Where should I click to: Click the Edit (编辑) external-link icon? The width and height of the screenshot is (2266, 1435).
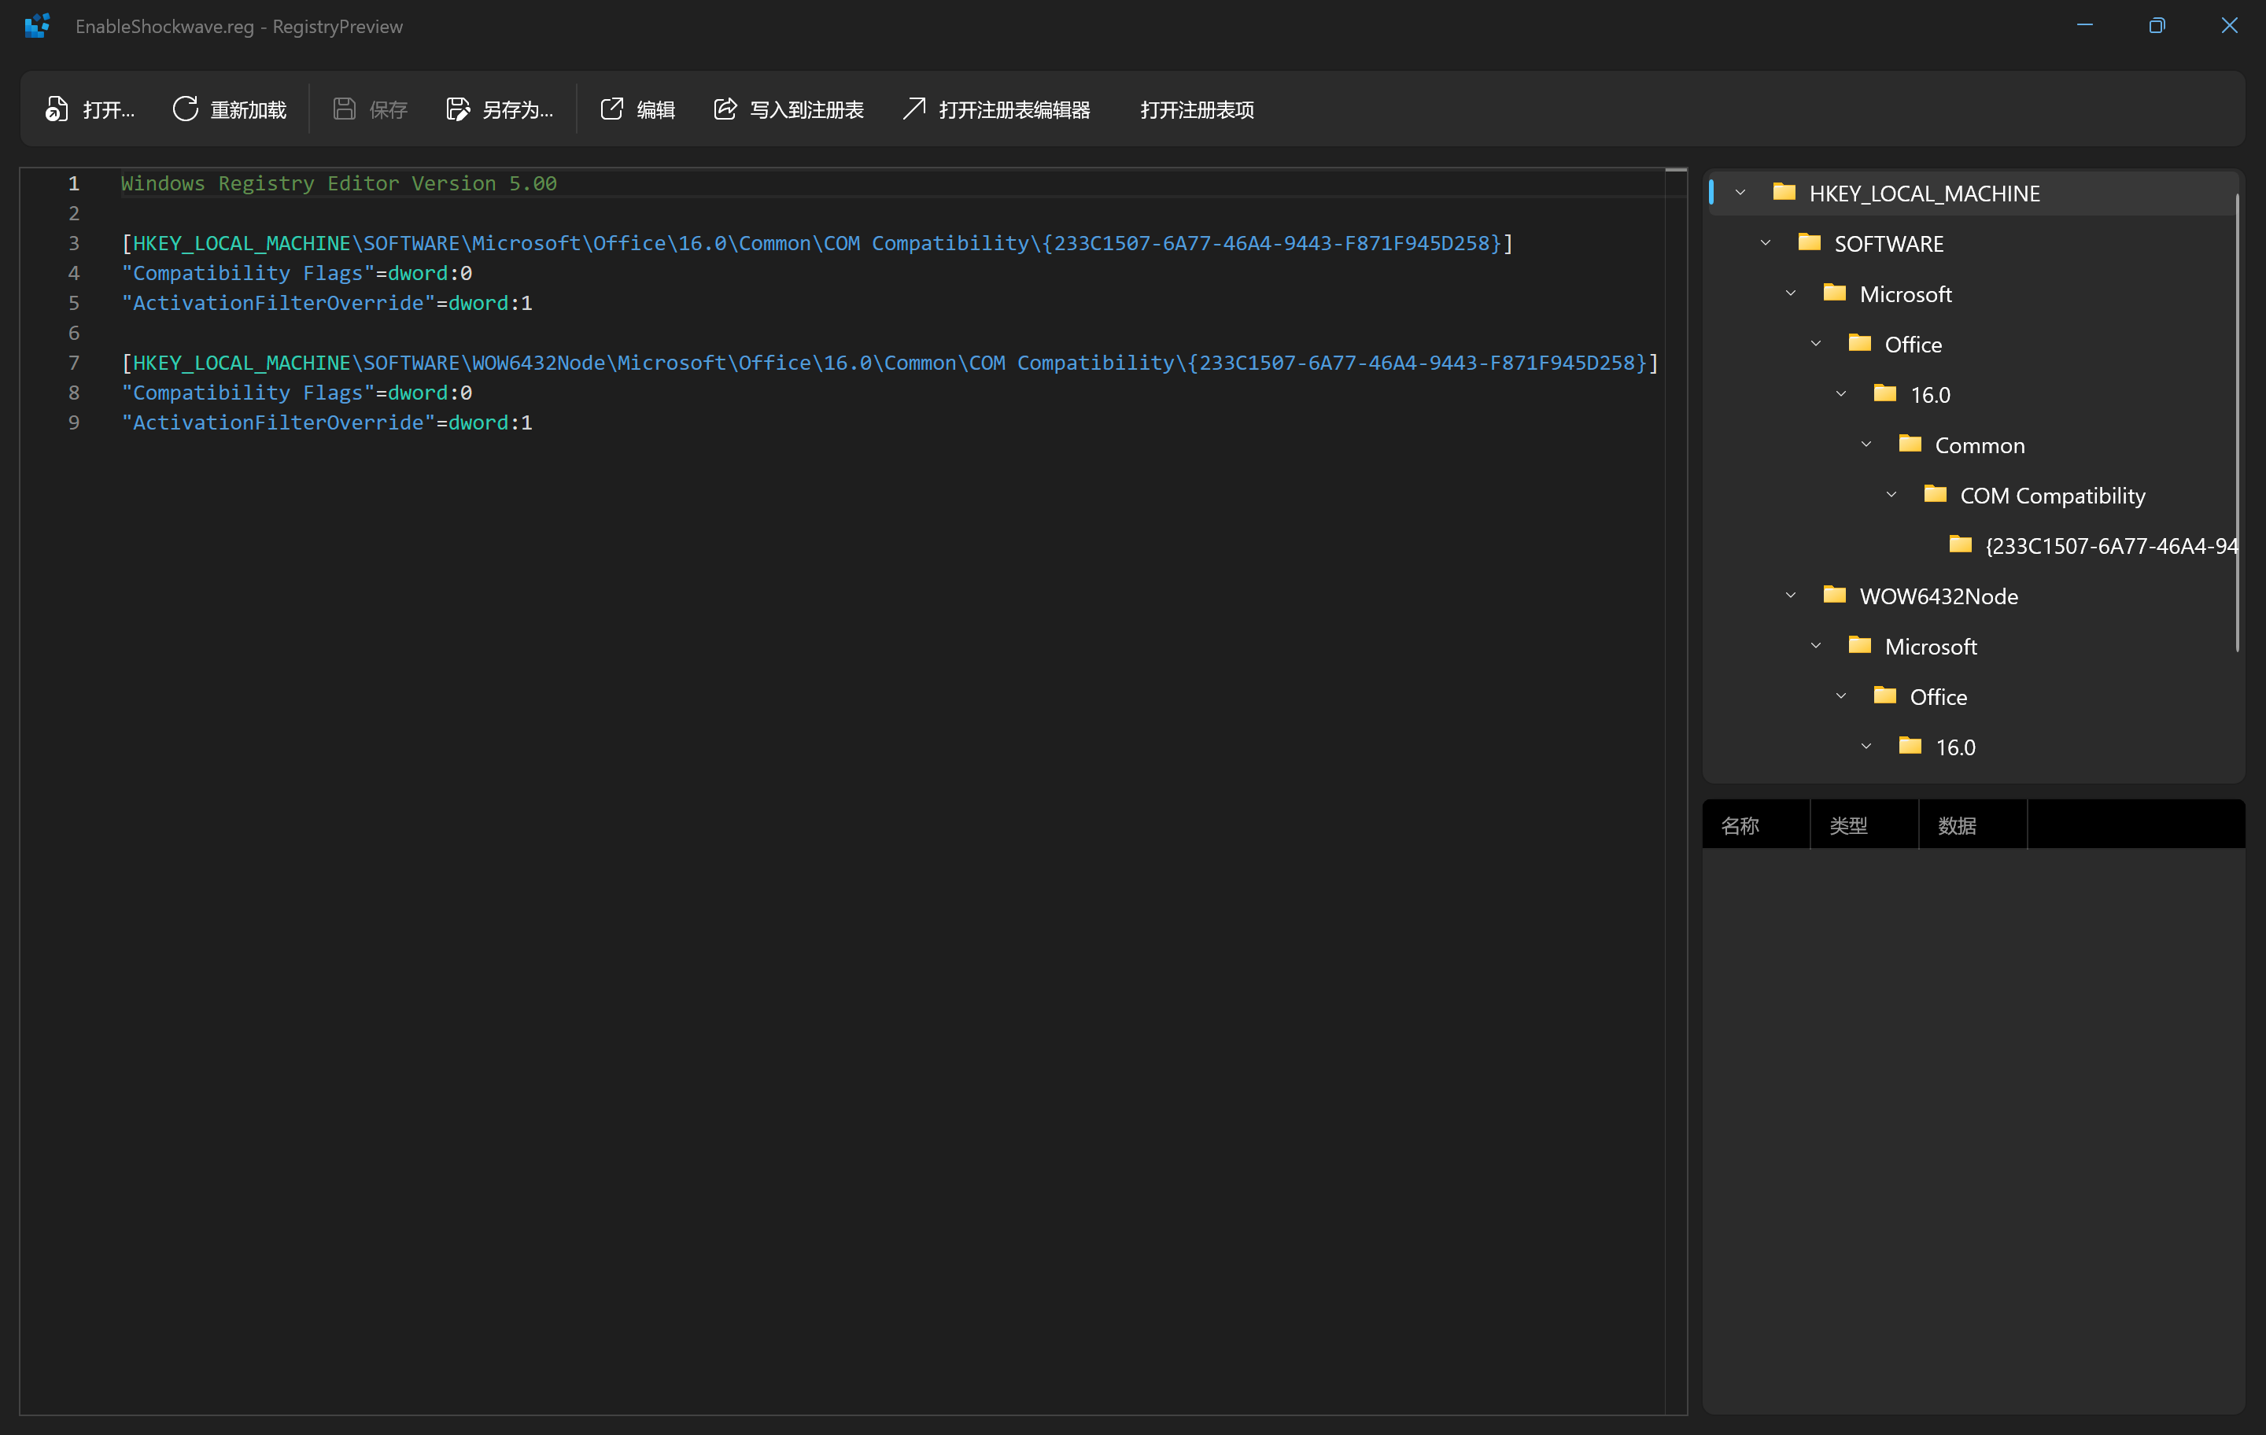(611, 109)
